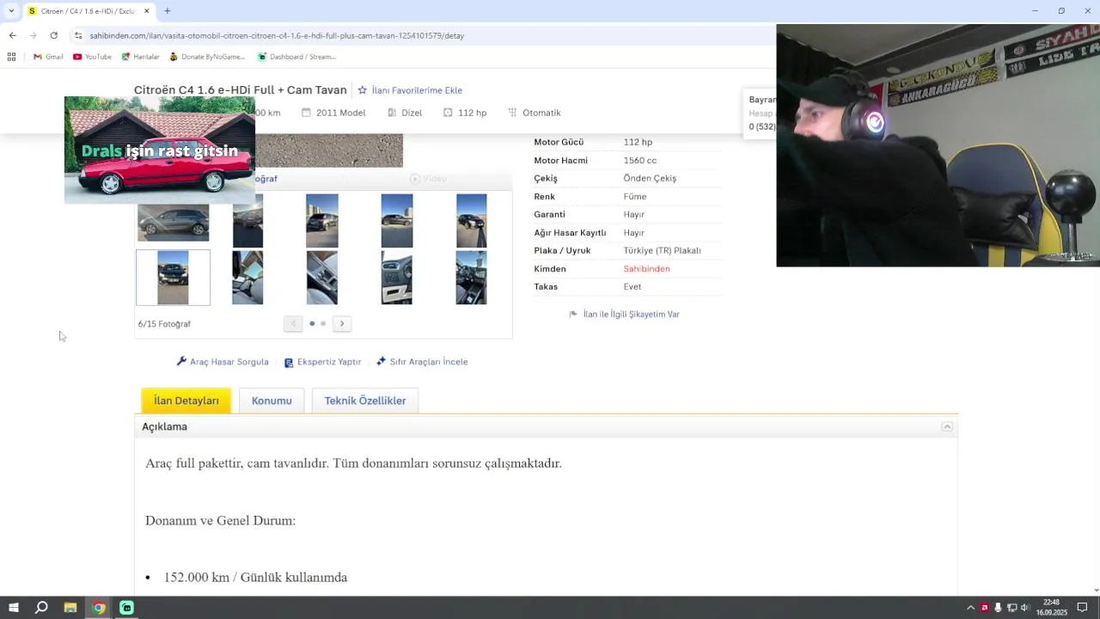
Task: Click the 112 hp engine icon
Action: (x=448, y=113)
